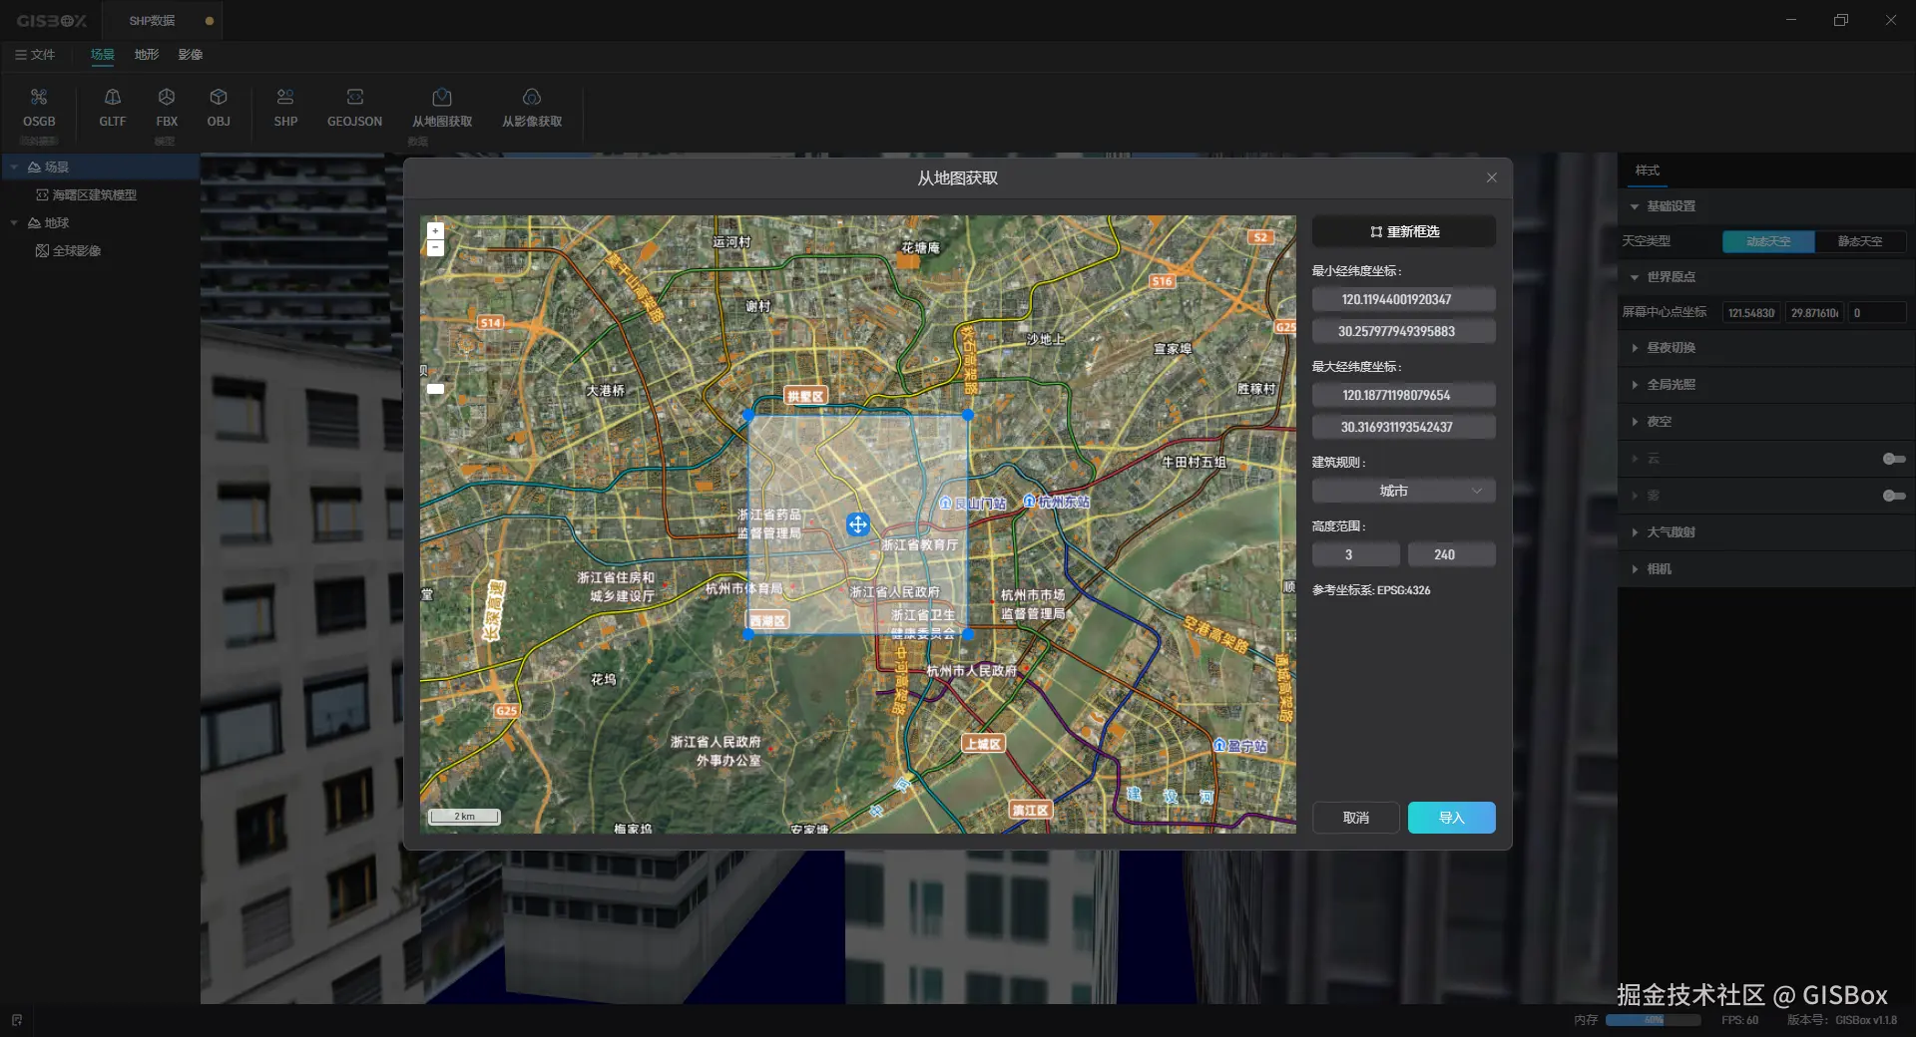Click the bottom-right corner handle of selection
Image resolution: width=1916 pixels, height=1037 pixels.
click(967, 634)
